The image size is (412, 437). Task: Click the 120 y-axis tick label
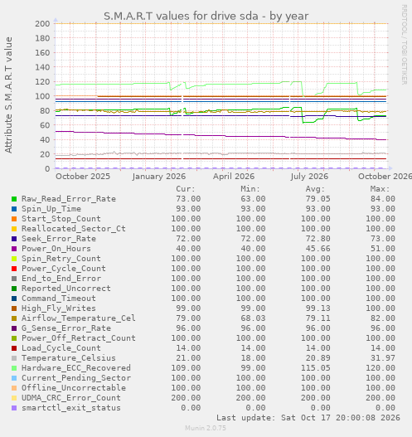(42, 81)
